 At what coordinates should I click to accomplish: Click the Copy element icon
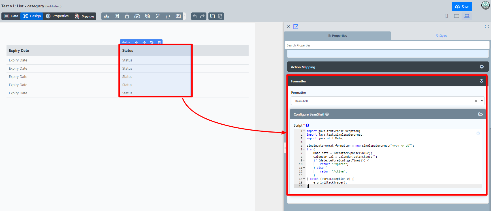pyautogui.click(x=212, y=16)
